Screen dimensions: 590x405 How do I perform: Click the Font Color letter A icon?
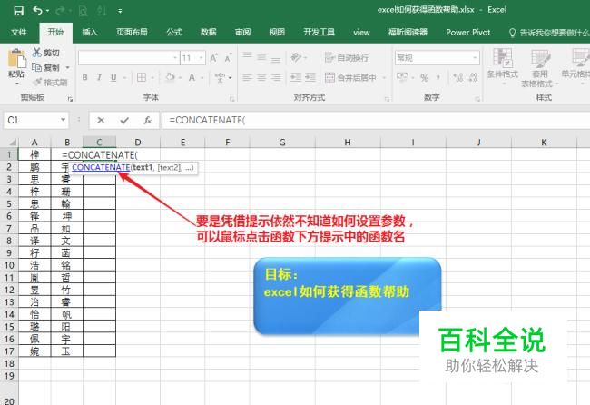click(x=192, y=77)
